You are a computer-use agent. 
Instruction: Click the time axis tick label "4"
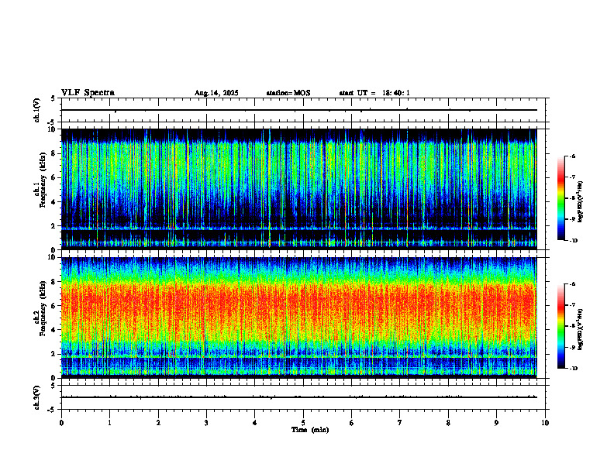pyautogui.click(x=255, y=423)
